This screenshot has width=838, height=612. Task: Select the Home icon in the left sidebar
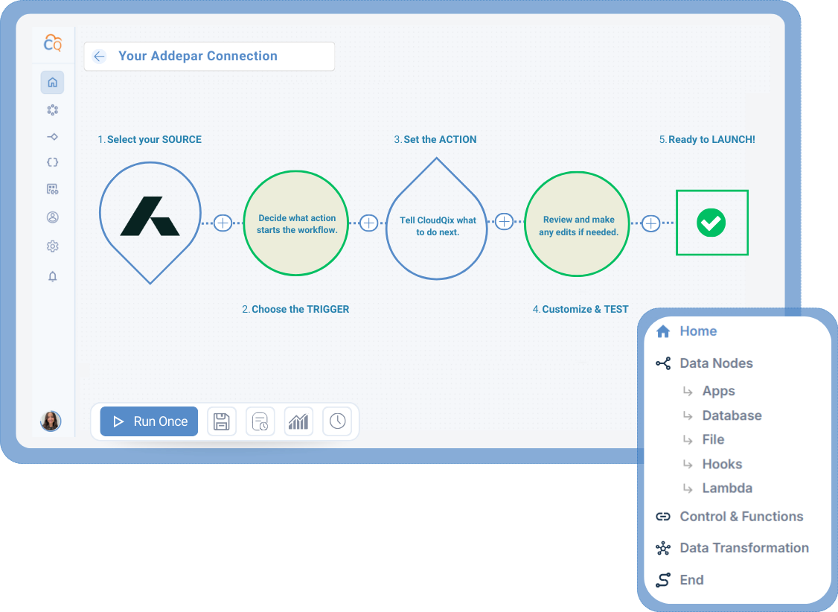pos(52,82)
